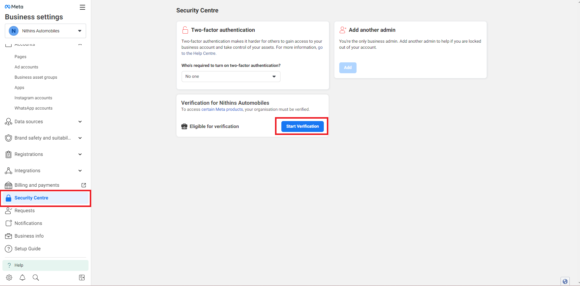Open Setup Guide text
Viewport: 580px width, 286px height.
28,249
